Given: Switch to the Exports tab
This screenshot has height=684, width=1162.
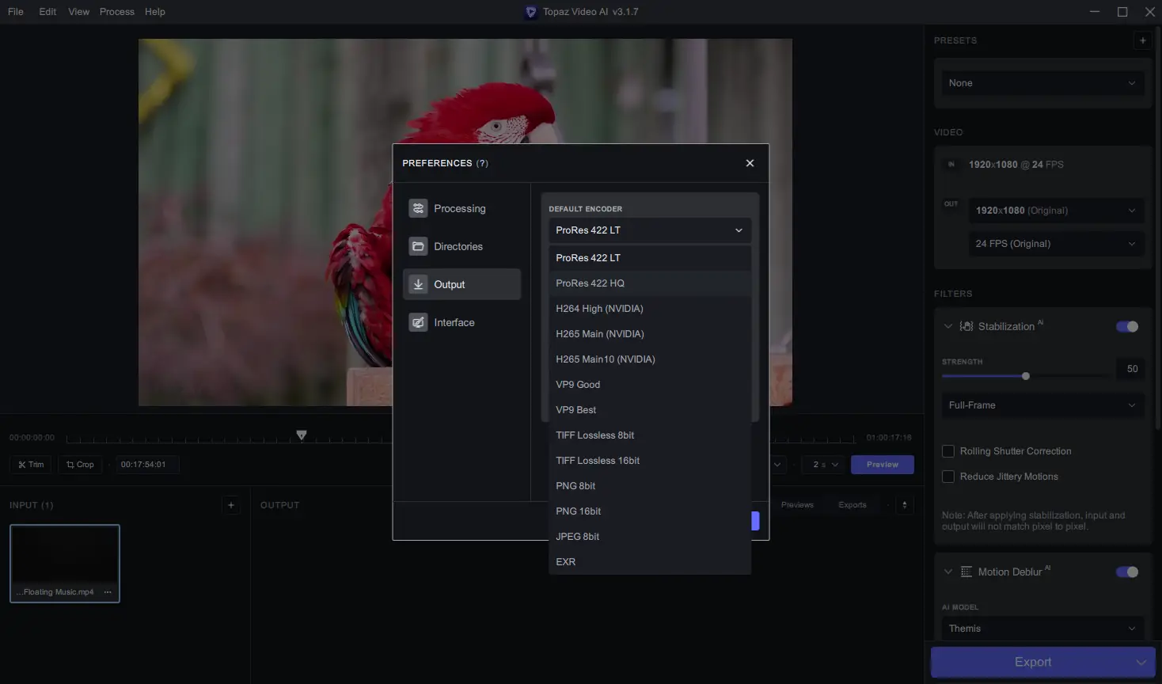Looking at the screenshot, I should tap(853, 505).
